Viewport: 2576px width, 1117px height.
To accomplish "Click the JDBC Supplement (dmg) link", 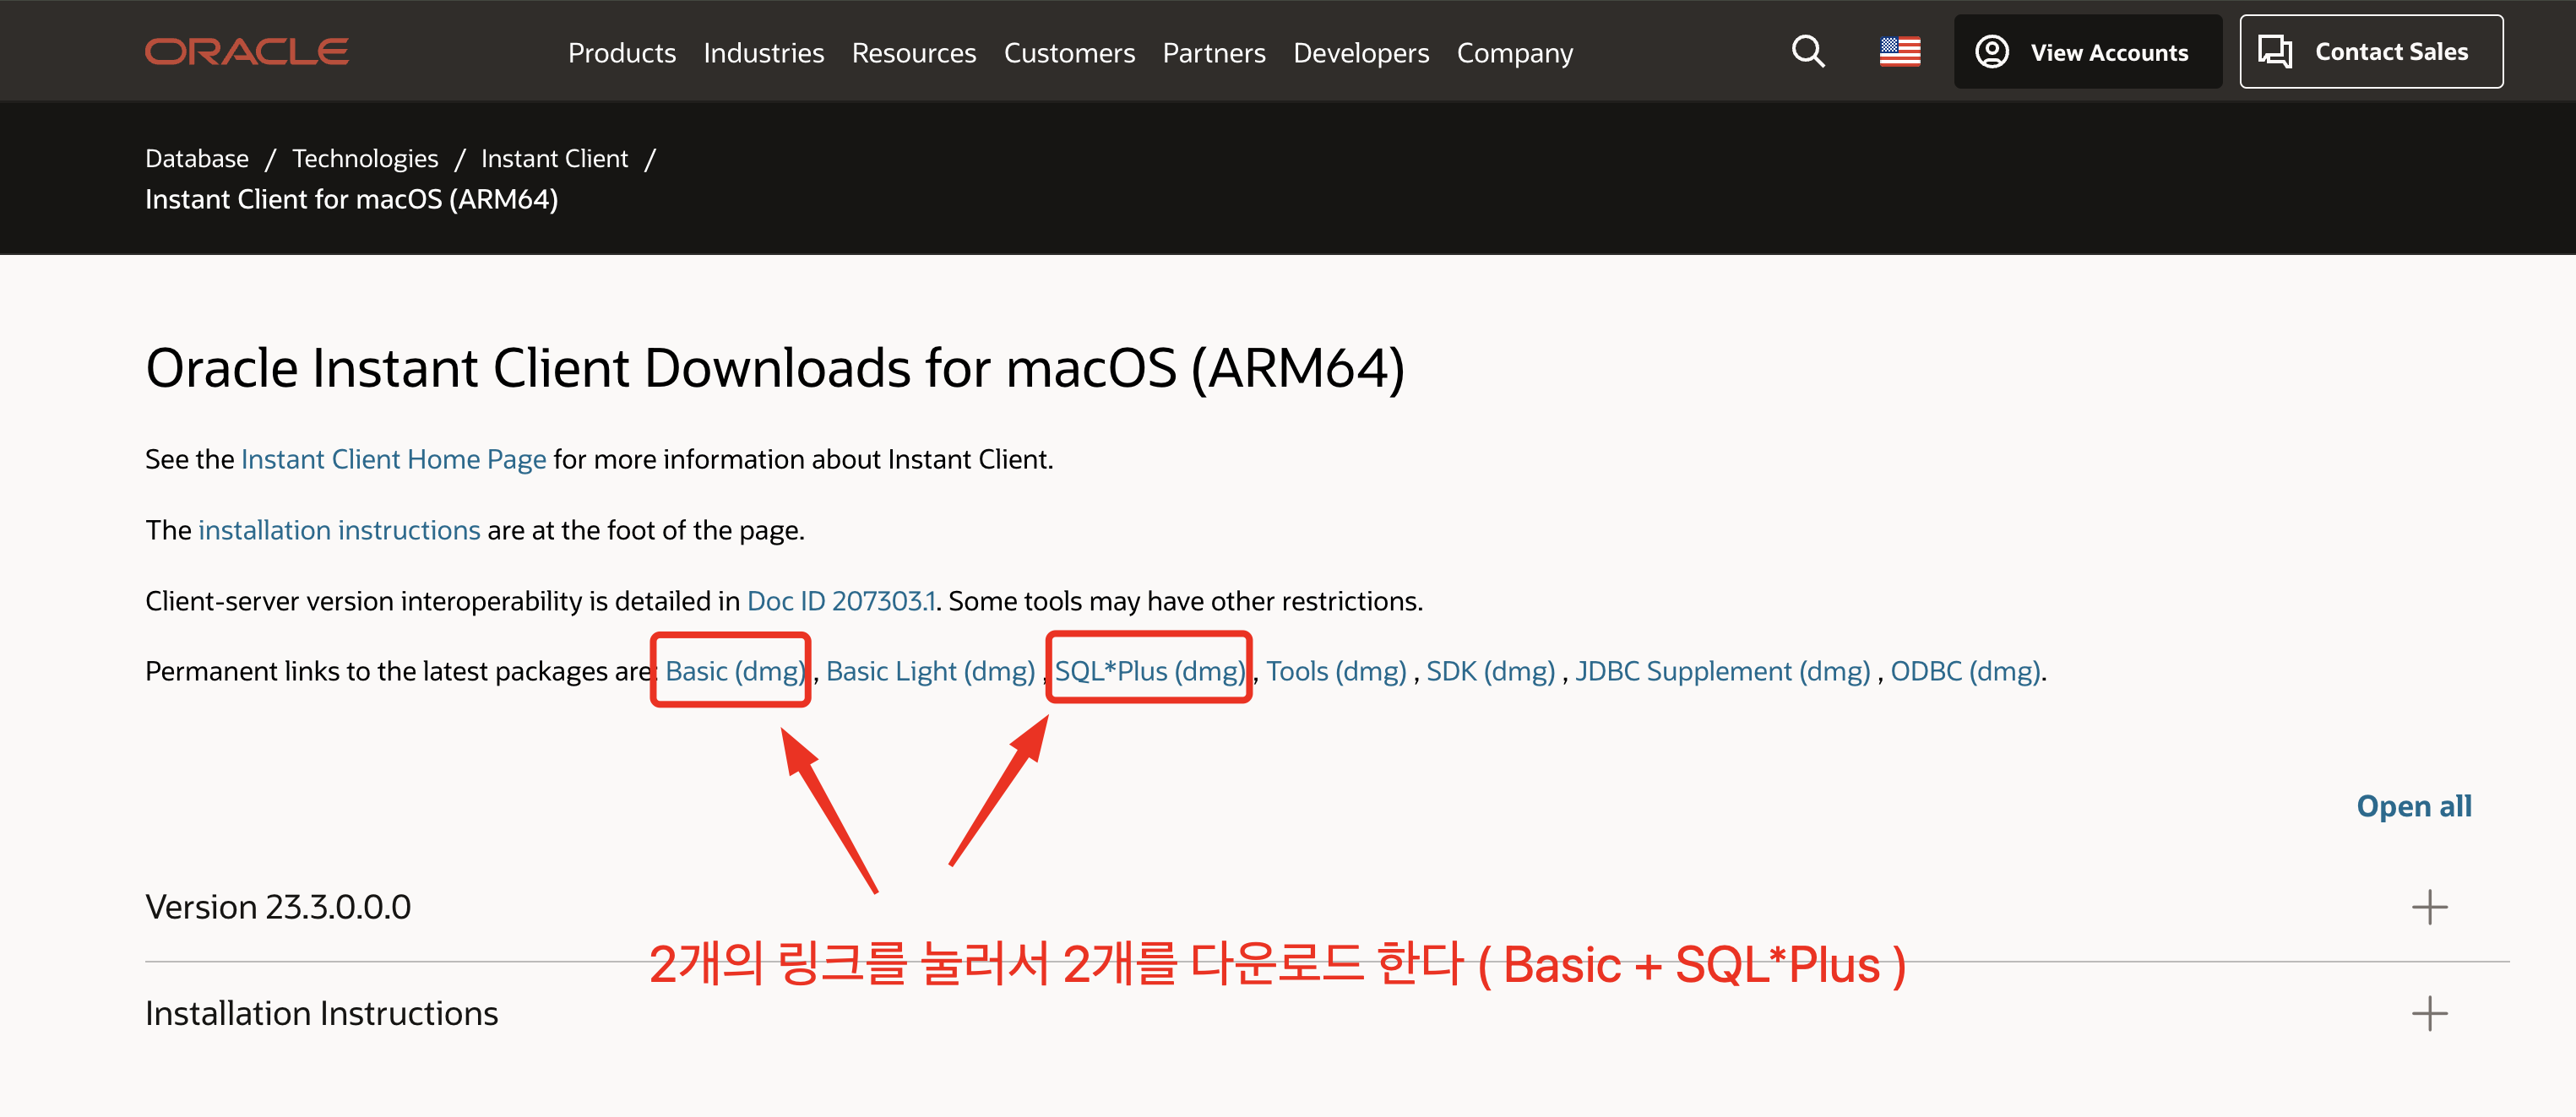I will (x=1722, y=671).
